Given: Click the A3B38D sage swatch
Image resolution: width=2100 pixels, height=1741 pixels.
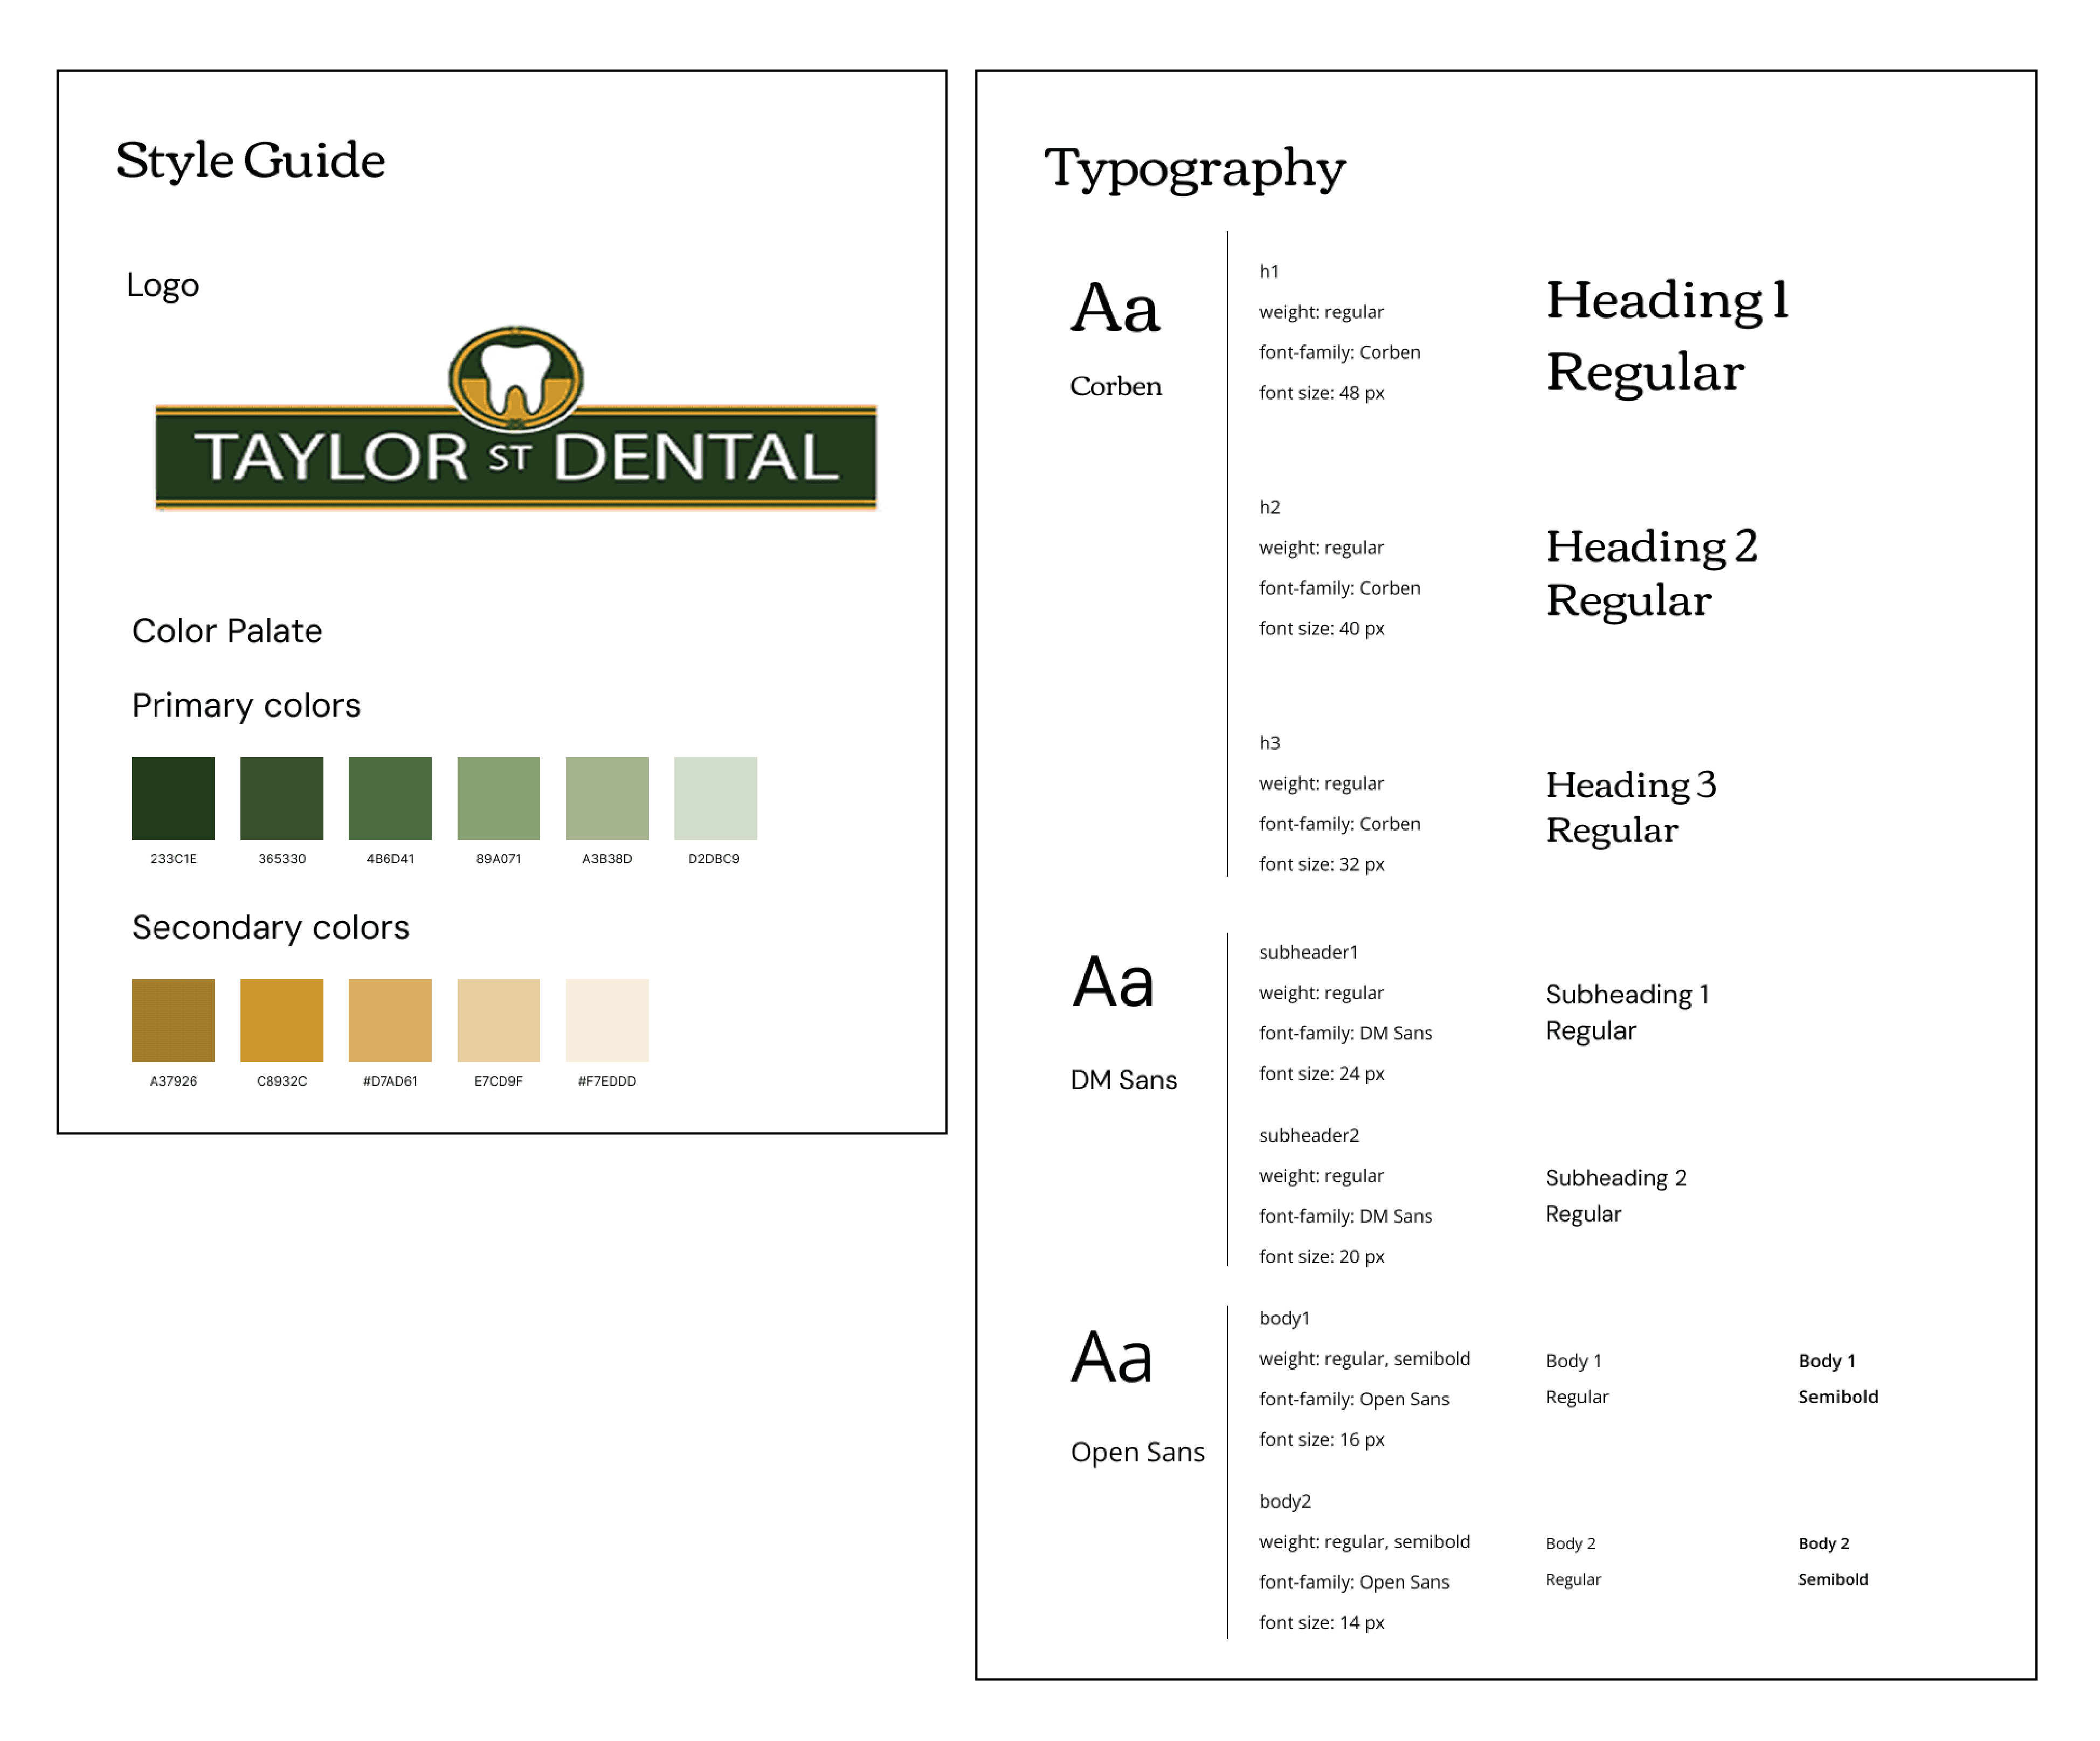Looking at the screenshot, I should click(x=607, y=797).
